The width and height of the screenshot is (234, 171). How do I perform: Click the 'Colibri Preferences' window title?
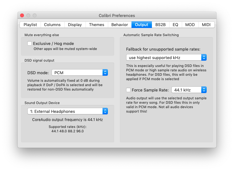[x=117, y=15]
